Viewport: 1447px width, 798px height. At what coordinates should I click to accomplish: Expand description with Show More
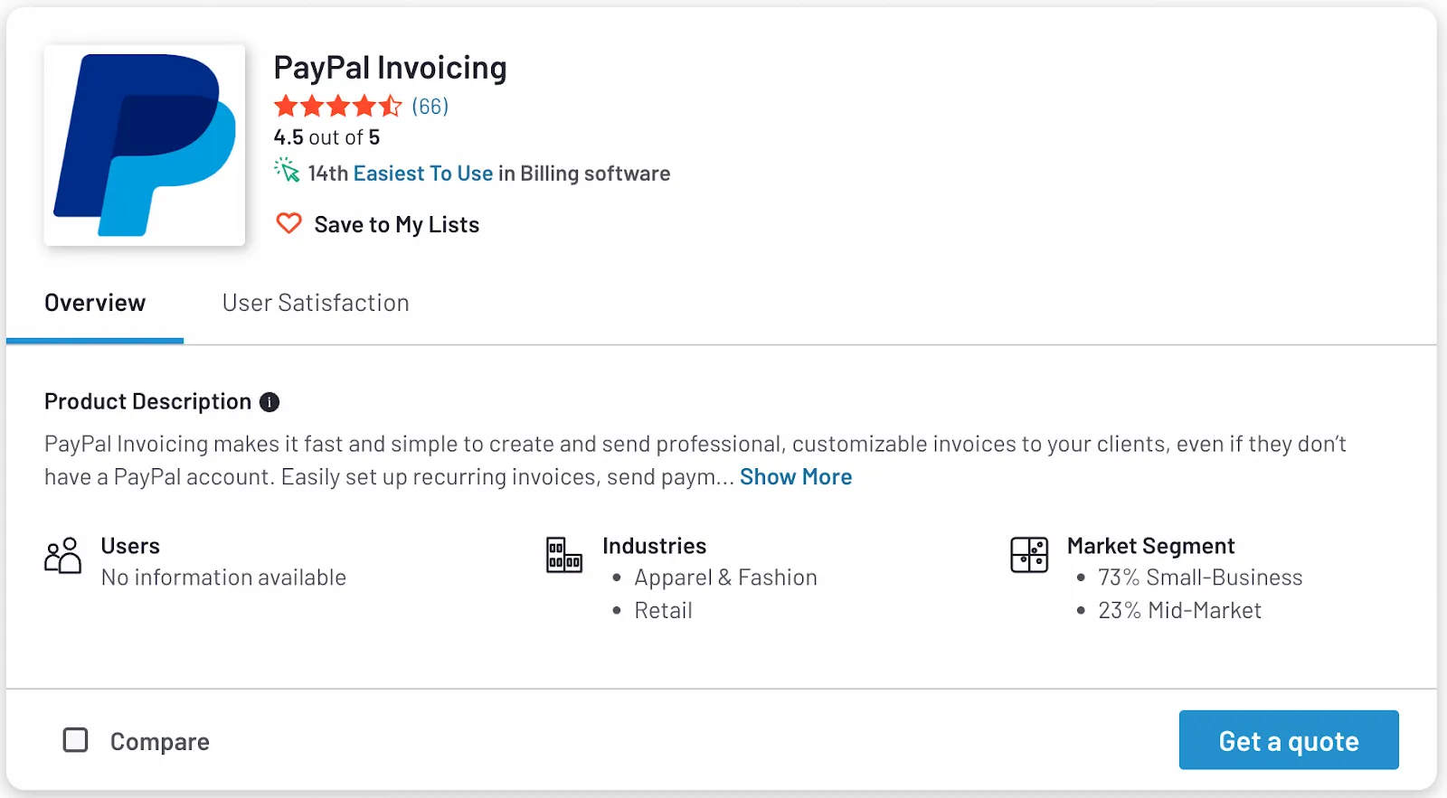point(796,477)
